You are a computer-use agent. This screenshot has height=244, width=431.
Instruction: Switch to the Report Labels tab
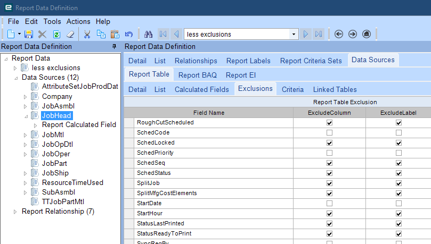[x=248, y=61]
